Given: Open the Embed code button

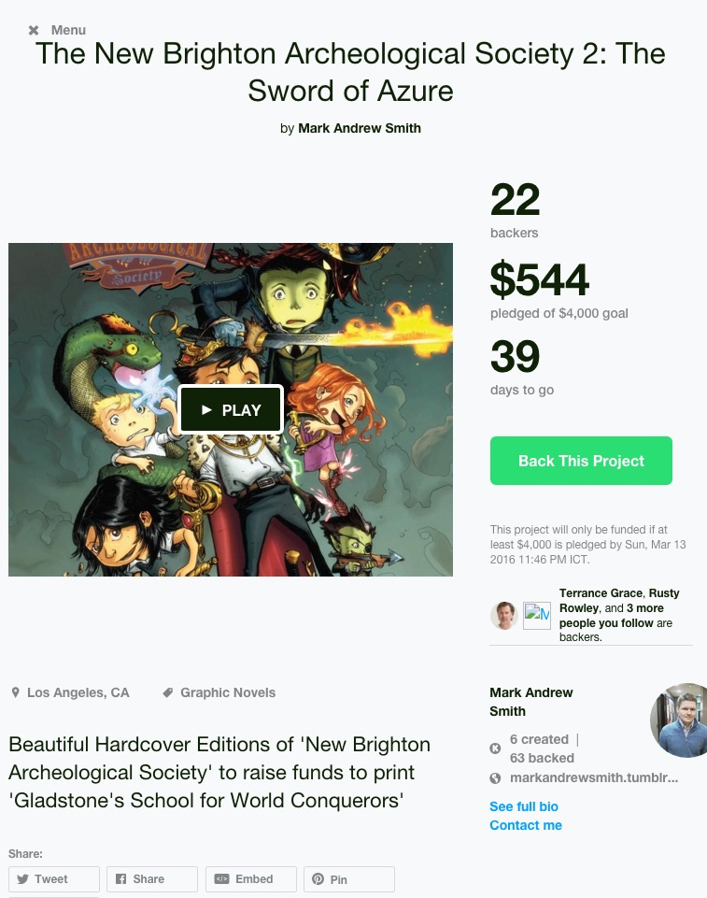Looking at the screenshot, I should coord(250,879).
